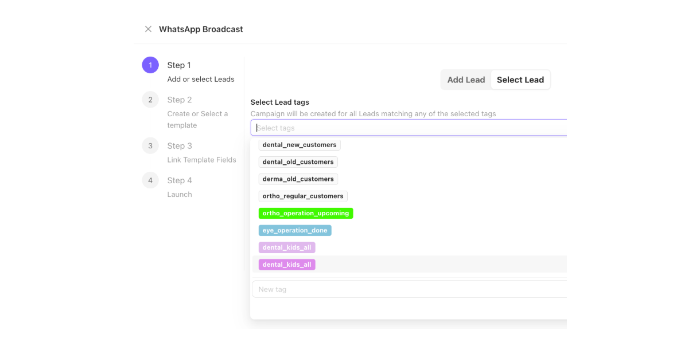Click the Link Template Fields step label

(201, 160)
